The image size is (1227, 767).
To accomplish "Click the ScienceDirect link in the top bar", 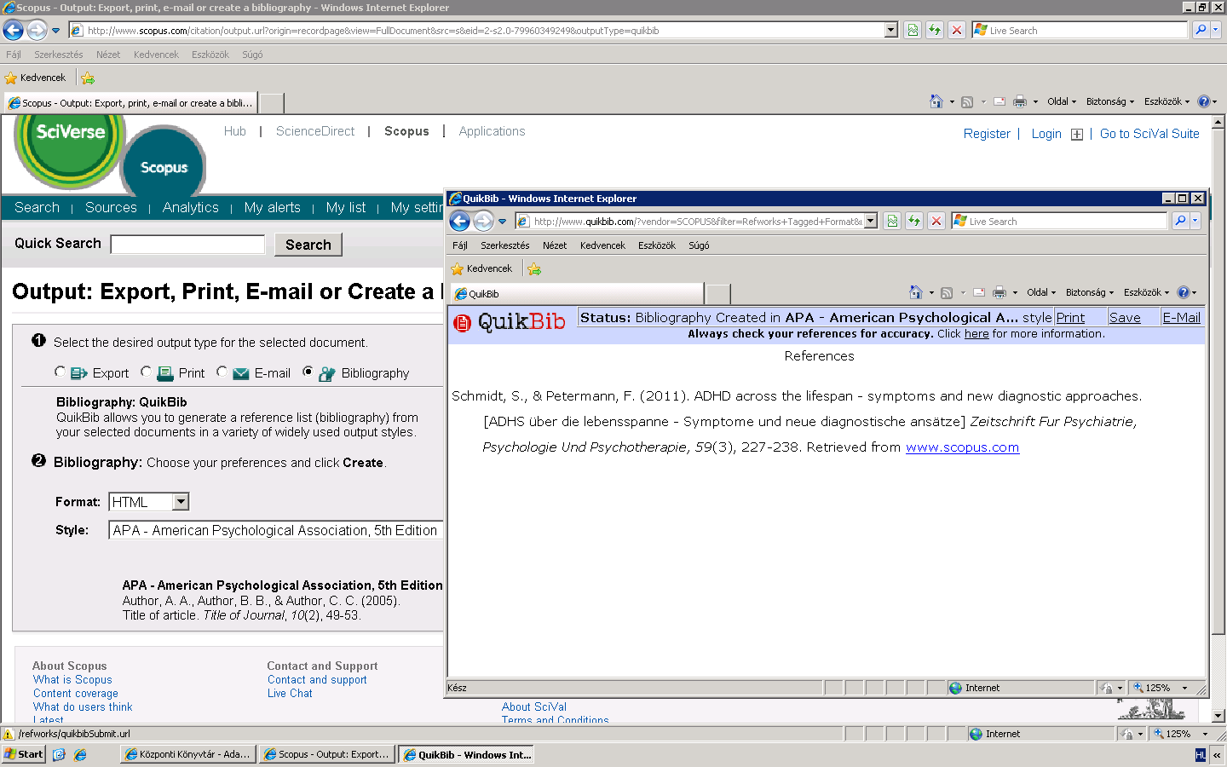I will point(315,131).
